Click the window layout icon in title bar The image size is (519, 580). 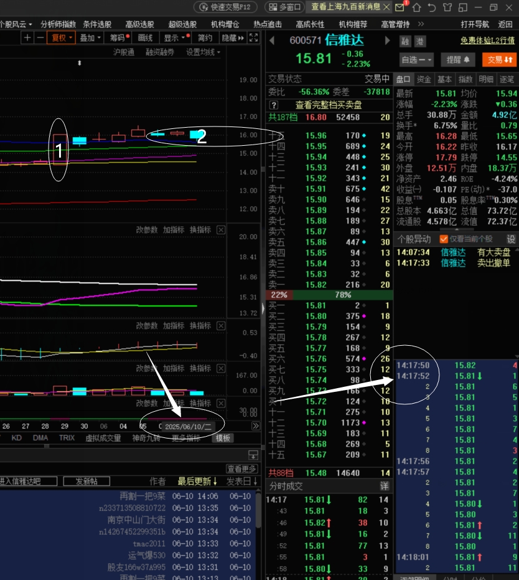click(x=462, y=7)
